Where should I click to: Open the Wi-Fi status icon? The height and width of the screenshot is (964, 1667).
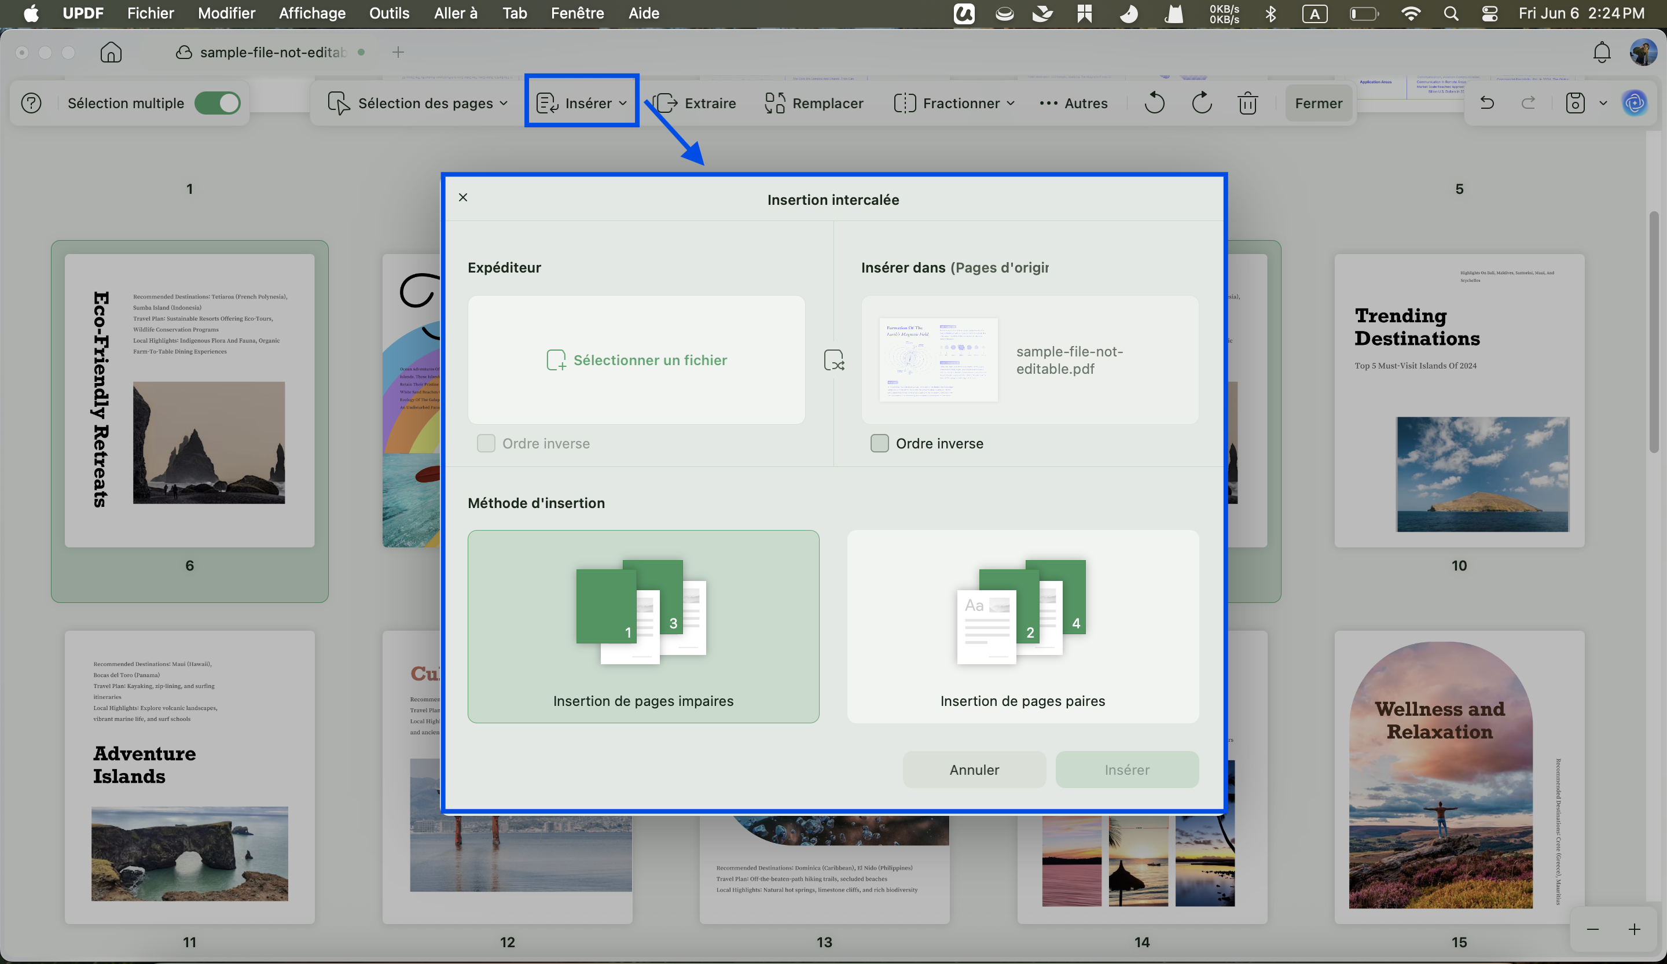pyautogui.click(x=1411, y=13)
